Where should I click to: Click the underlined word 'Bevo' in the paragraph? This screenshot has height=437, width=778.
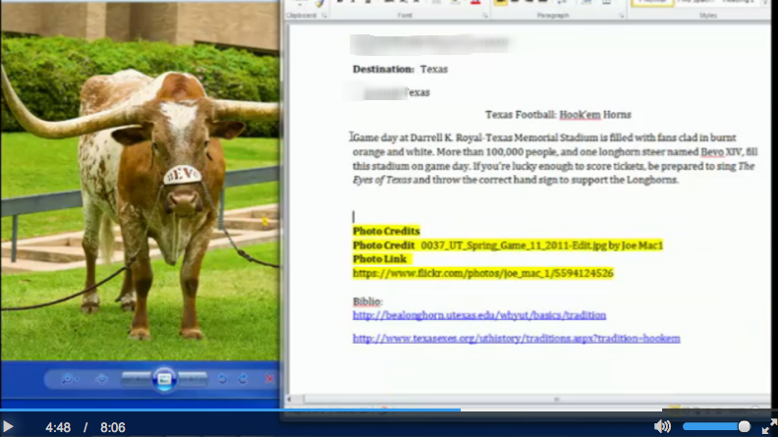click(712, 152)
